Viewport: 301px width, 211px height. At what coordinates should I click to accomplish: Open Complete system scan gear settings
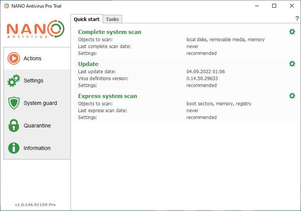(292, 32)
